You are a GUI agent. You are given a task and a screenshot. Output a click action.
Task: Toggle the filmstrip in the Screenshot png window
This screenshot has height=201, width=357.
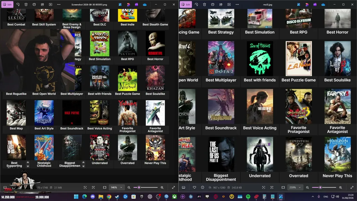(x=5, y=188)
